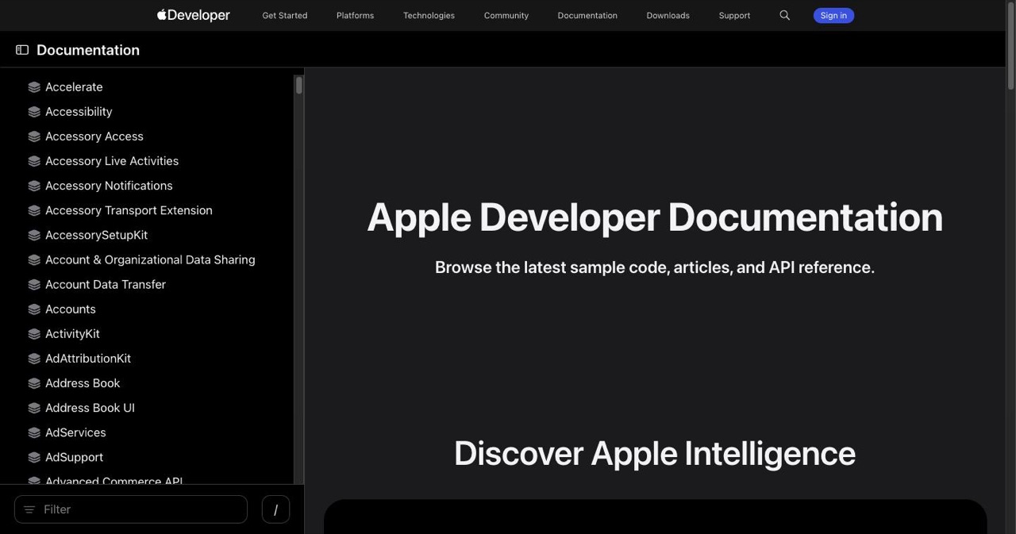Click the filter lines icon in Filter box
The image size is (1016, 534).
[29, 509]
